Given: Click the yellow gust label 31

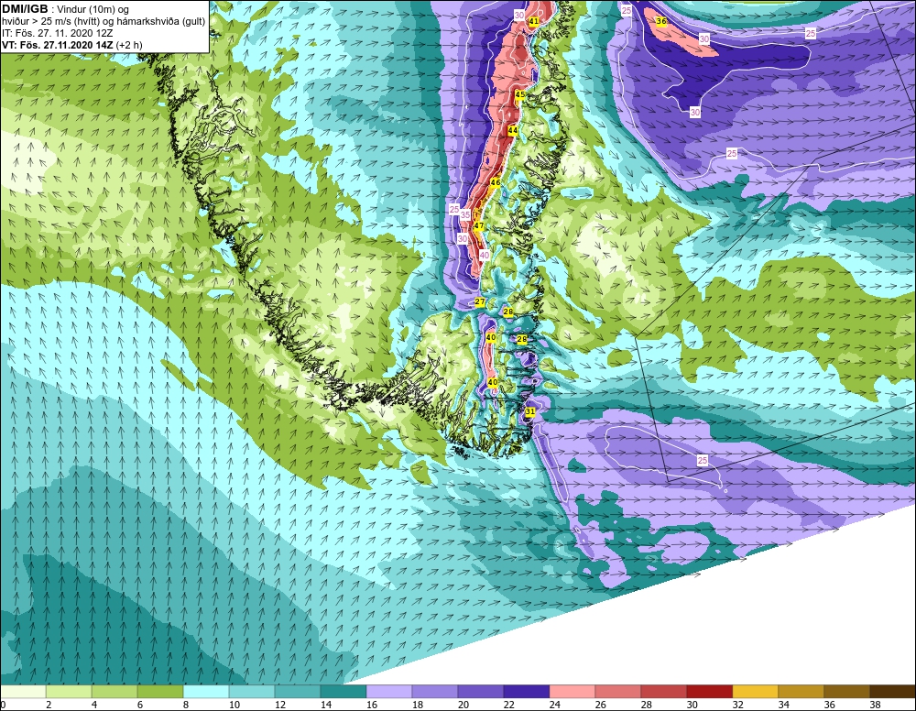Looking at the screenshot, I should pos(529,412).
